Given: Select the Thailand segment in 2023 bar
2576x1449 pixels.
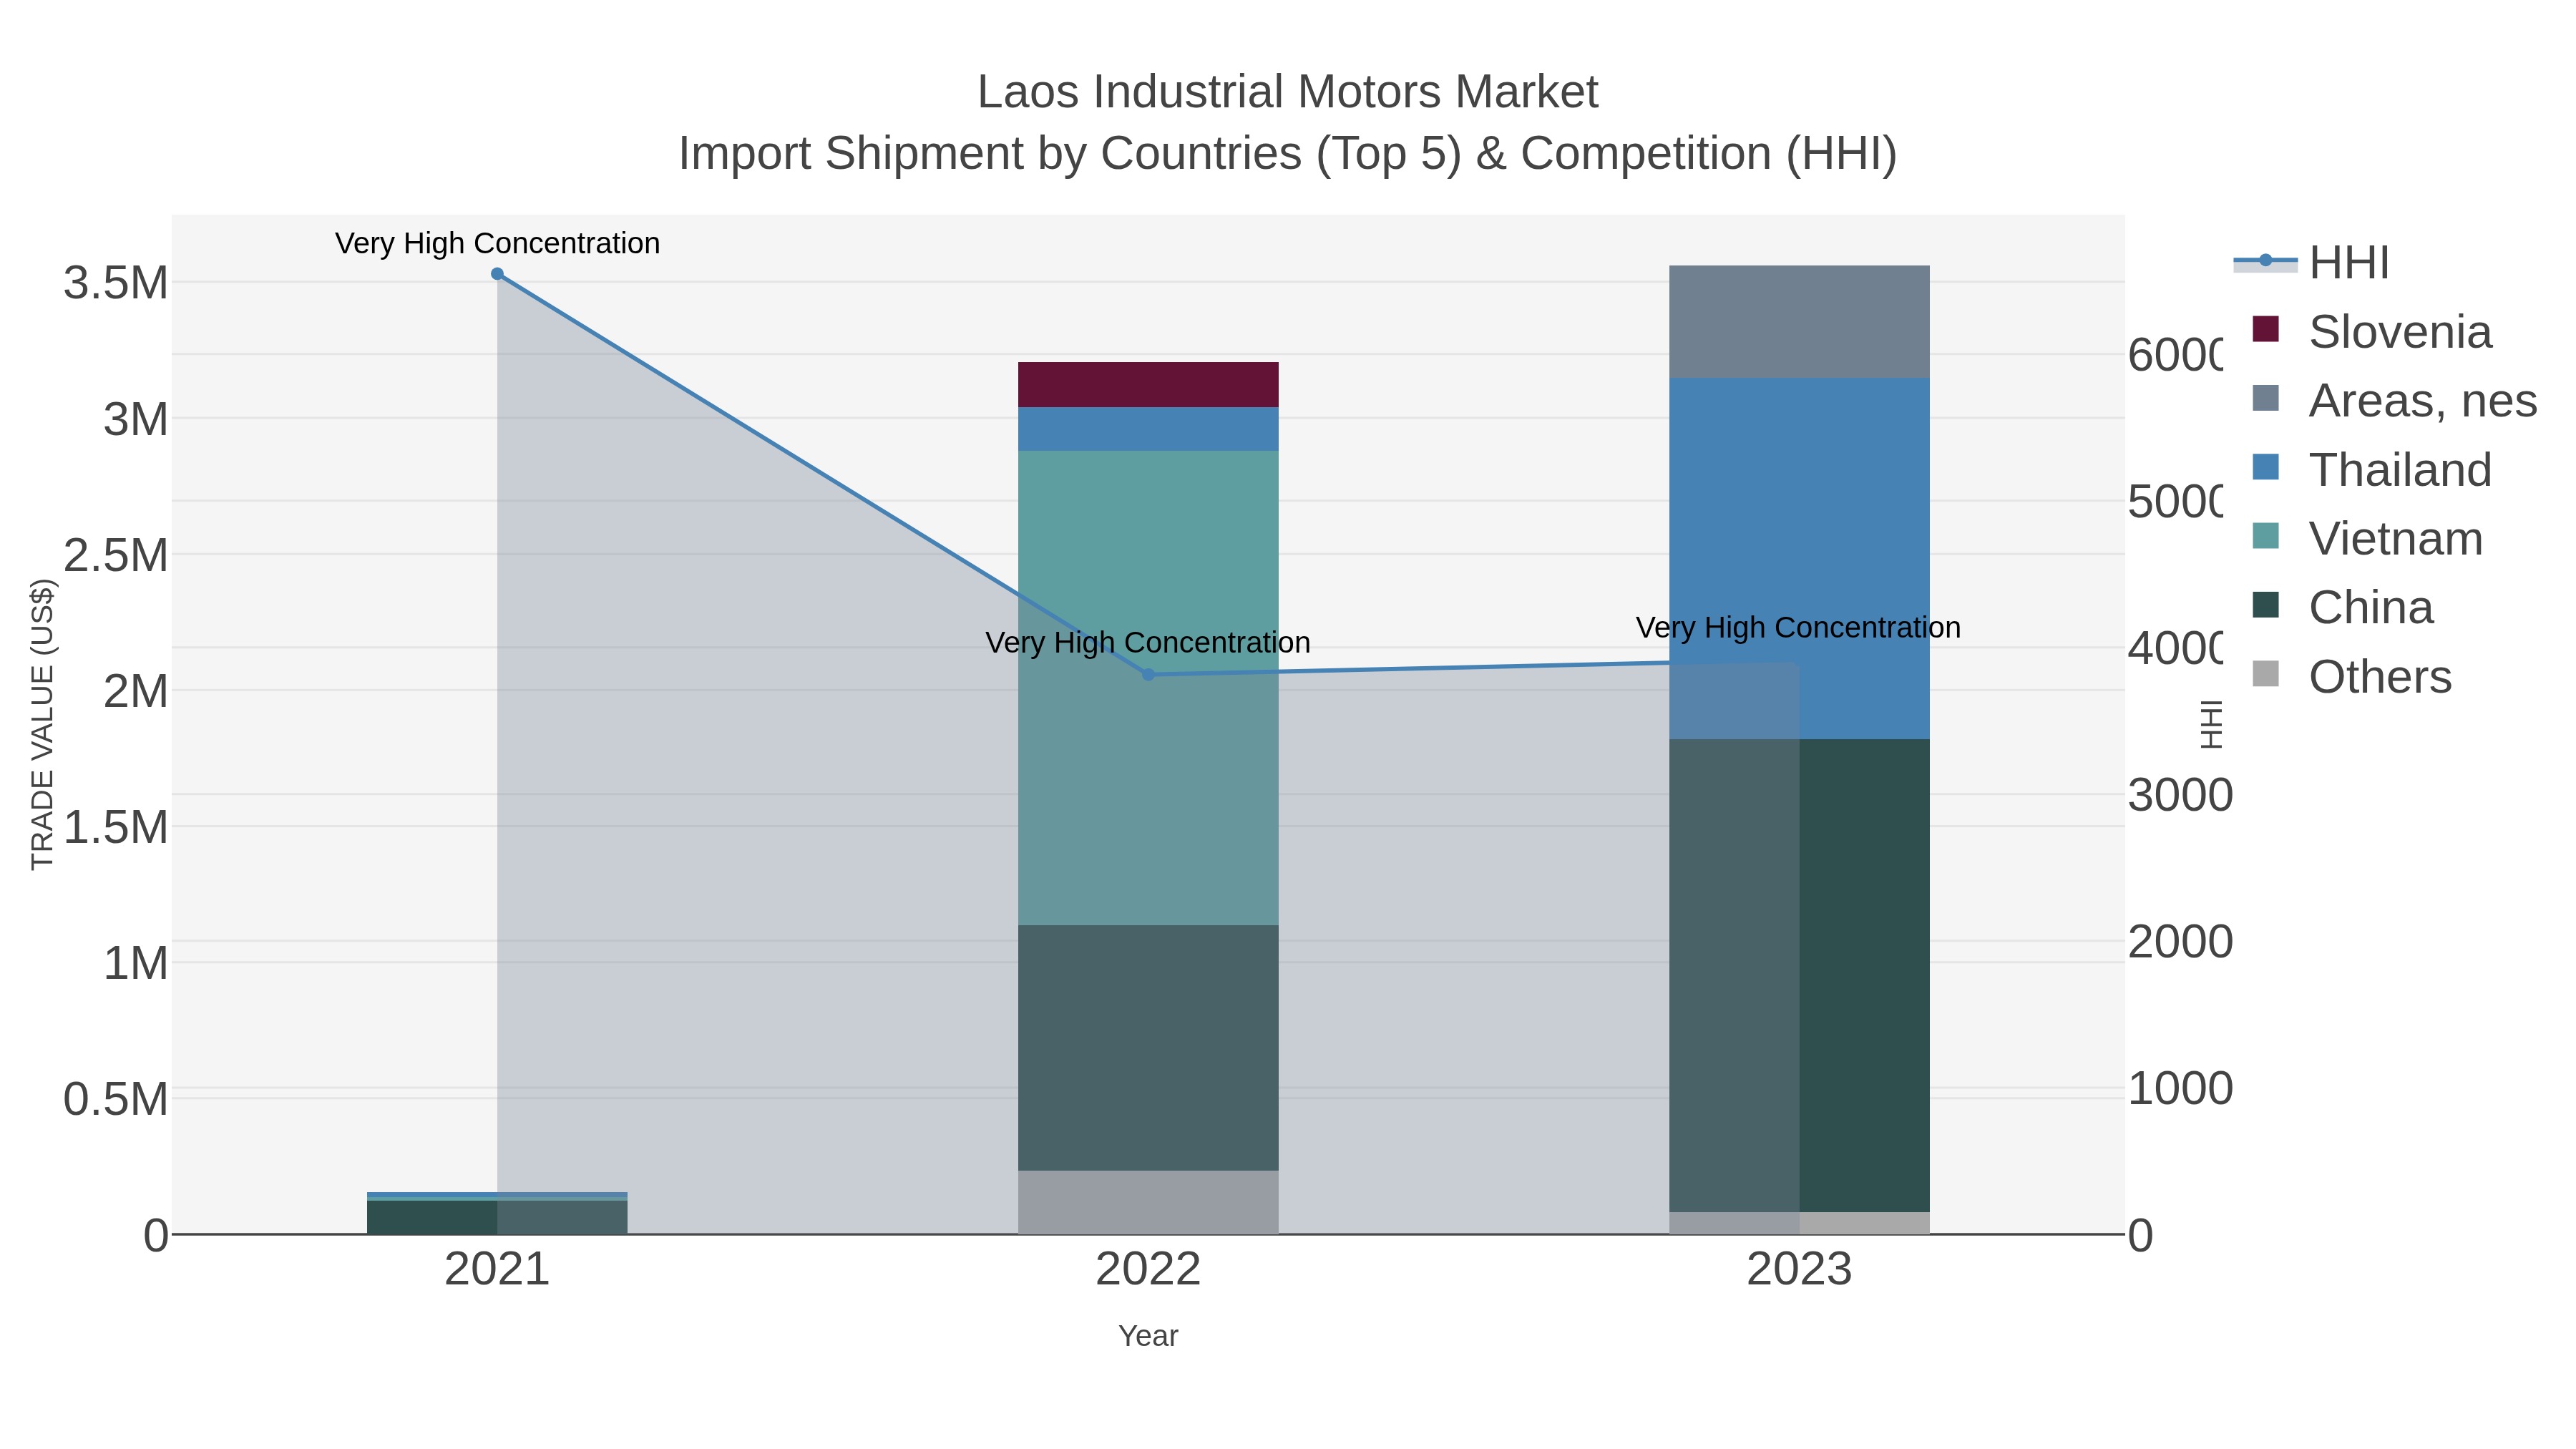Looking at the screenshot, I should click(1799, 559).
